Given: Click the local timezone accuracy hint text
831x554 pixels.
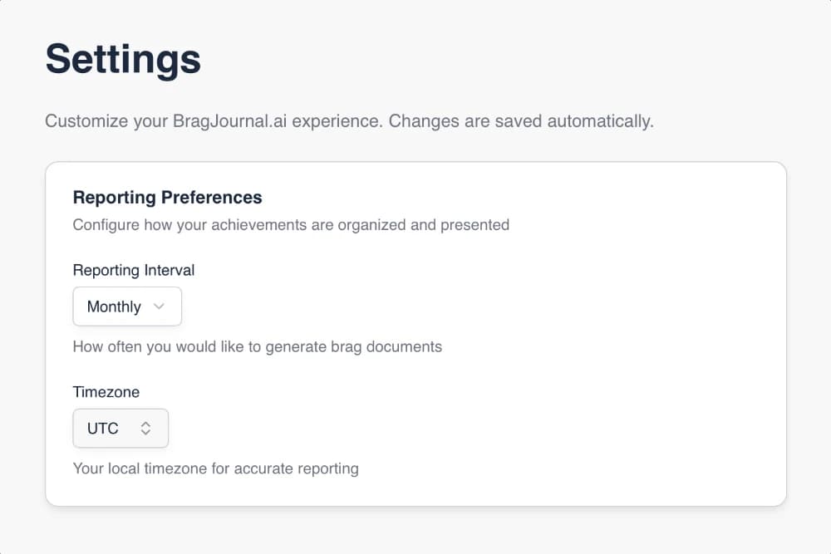Looking at the screenshot, I should point(216,468).
